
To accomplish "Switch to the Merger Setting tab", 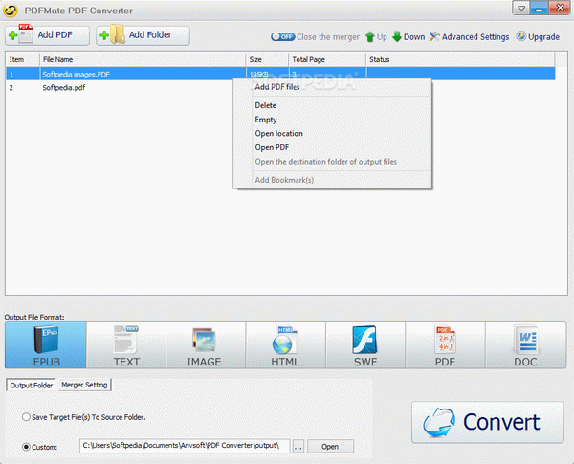I will coord(84,385).
